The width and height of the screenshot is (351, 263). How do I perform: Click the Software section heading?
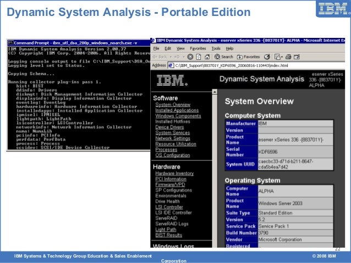pos(165,98)
